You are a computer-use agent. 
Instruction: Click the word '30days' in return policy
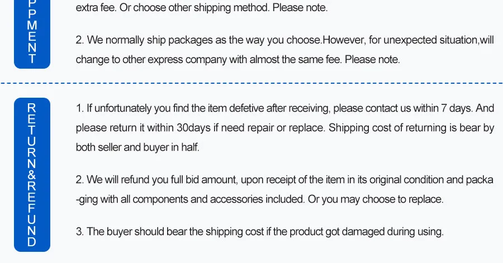[x=194, y=128]
